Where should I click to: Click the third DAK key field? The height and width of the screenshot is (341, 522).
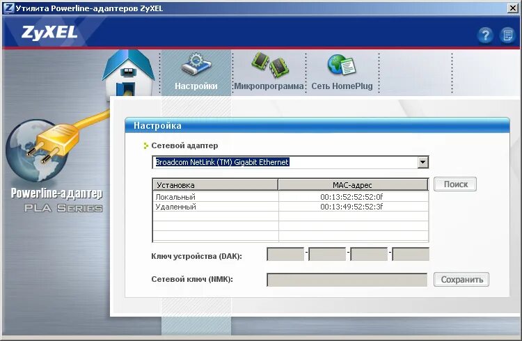369,254
